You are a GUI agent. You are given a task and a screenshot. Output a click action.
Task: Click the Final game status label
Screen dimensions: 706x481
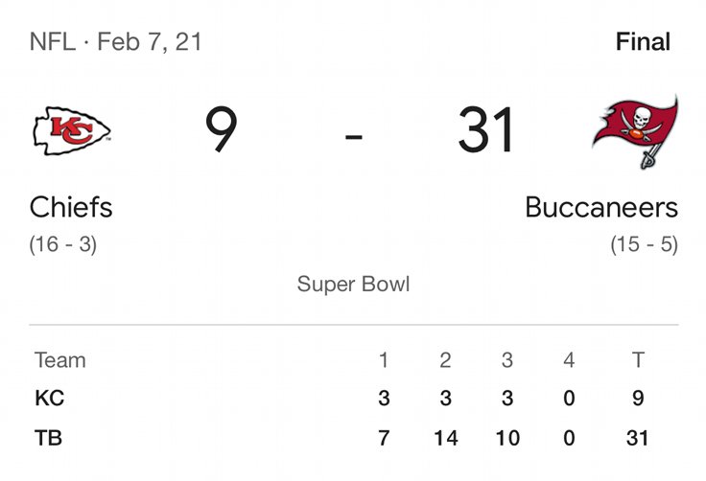point(643,42)
